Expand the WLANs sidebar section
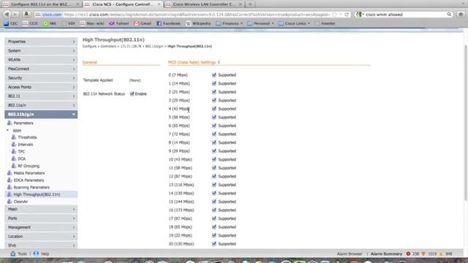The image size is (468, 263). click(x=41, y=60)
